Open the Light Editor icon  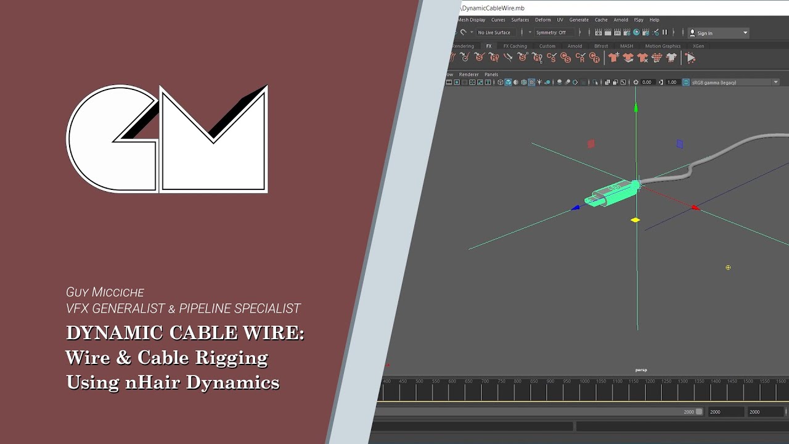click(x=656, y=32)
